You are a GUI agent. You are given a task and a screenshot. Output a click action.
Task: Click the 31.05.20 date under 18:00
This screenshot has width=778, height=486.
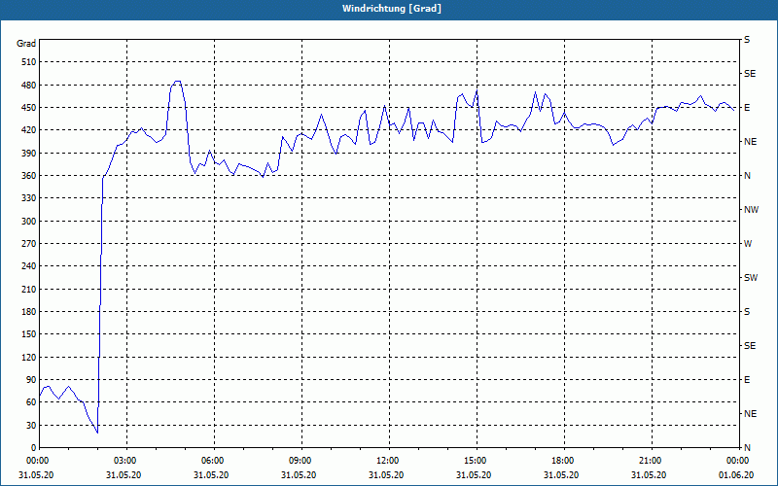pos(561,475)
